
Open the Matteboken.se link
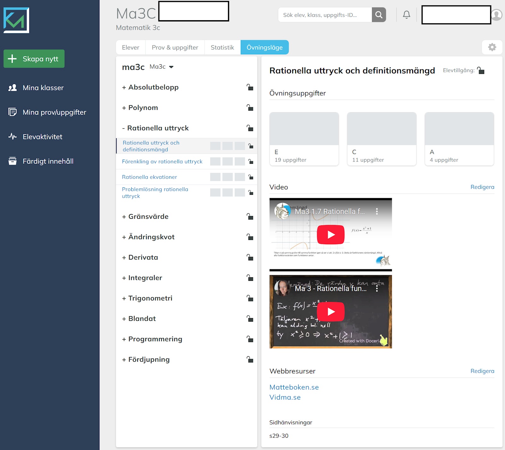(x=294, y=387)
